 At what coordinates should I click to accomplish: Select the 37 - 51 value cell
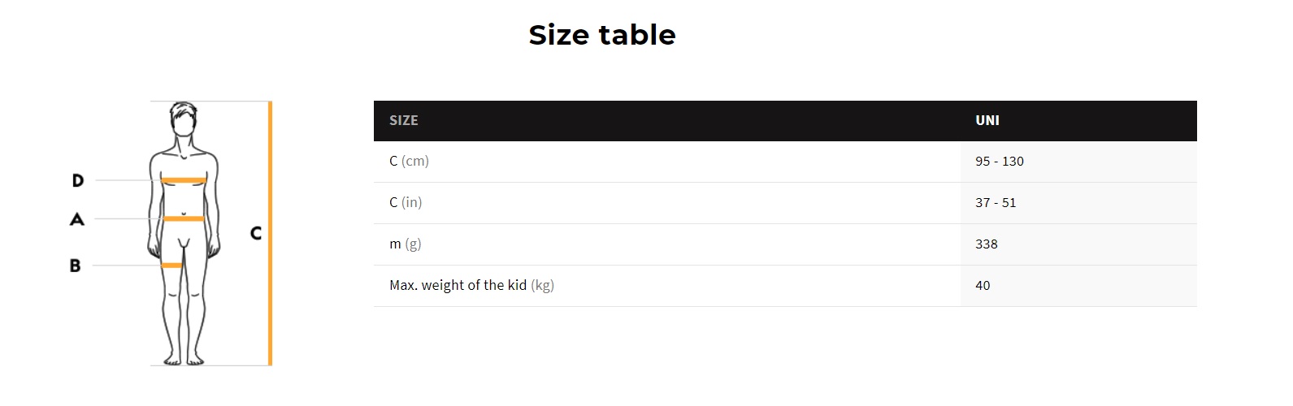(x=996, y=202)
